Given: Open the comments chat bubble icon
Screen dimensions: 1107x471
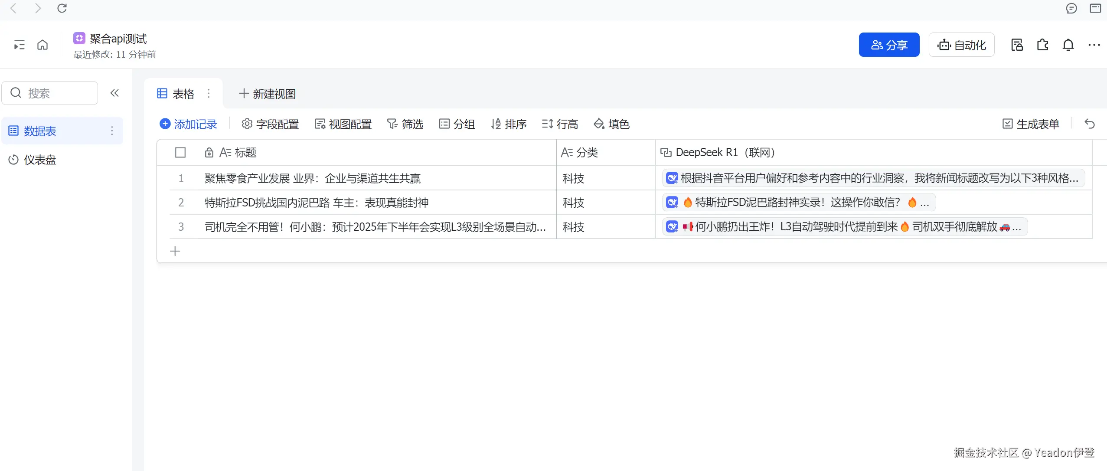Looking at the screenshot, I should pyautogui.click(x=1071, y=8).
